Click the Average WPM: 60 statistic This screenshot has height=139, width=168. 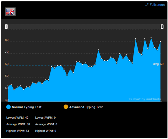(x=18, y=124)
